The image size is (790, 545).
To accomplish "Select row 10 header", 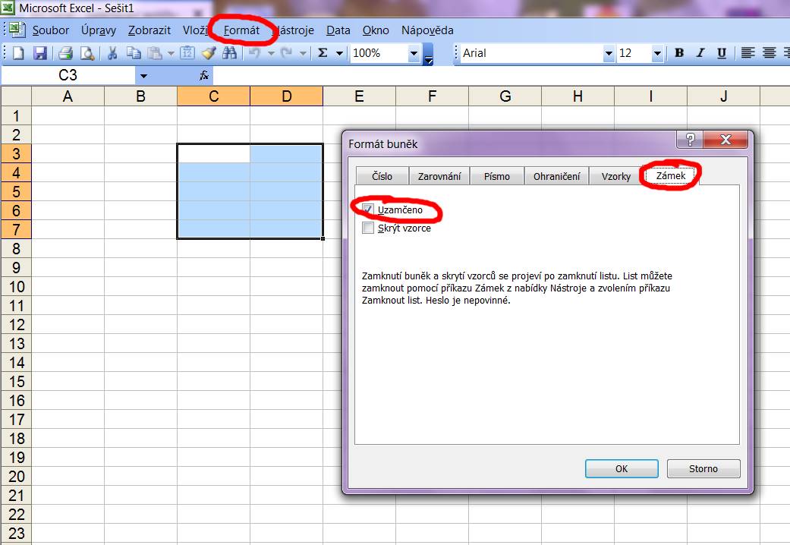I will [16, 287].
